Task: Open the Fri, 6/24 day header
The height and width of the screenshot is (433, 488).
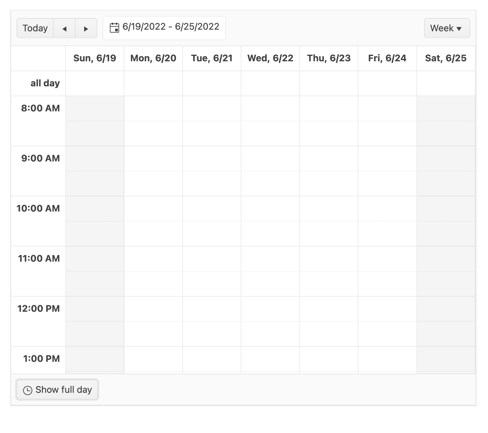Action: (387, 58)
